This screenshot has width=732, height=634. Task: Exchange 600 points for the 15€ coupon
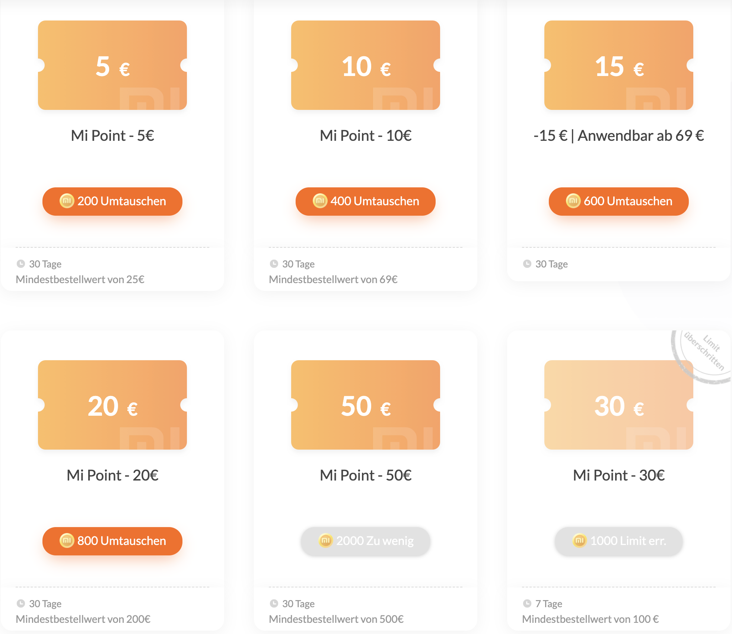click(618, 201)
